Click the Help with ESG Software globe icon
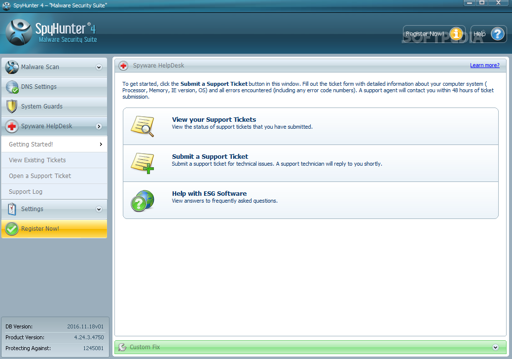The height and width of the screenshot is (359, 512). (143, 201)
